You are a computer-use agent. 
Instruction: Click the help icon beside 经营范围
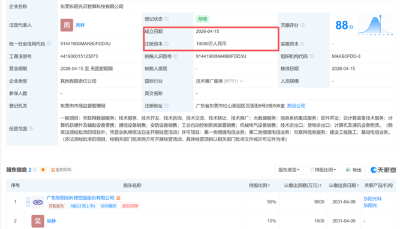click(31, 129)
